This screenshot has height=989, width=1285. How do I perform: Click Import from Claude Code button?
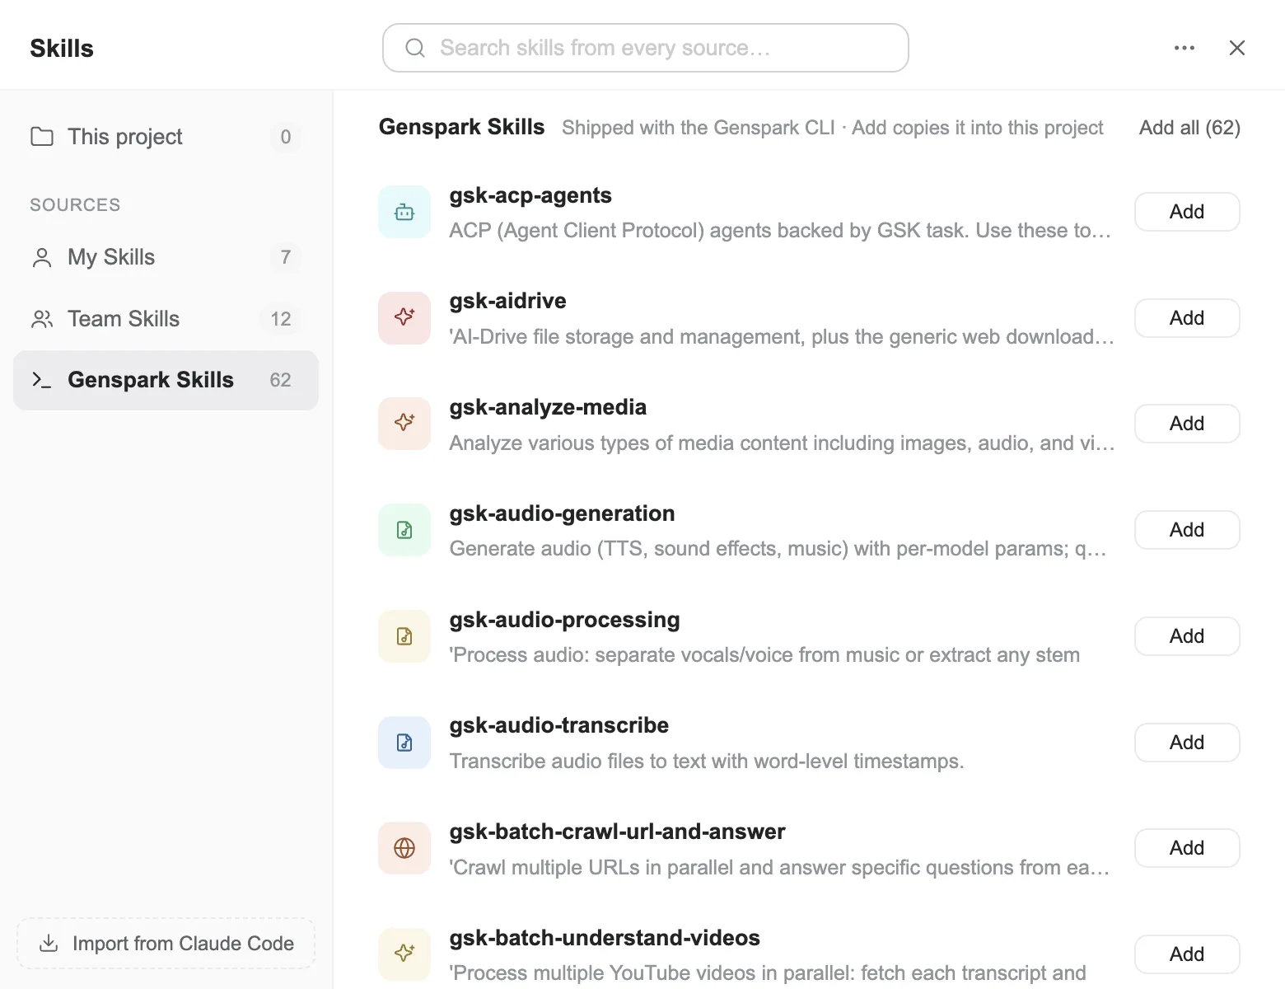click(166, 943)
